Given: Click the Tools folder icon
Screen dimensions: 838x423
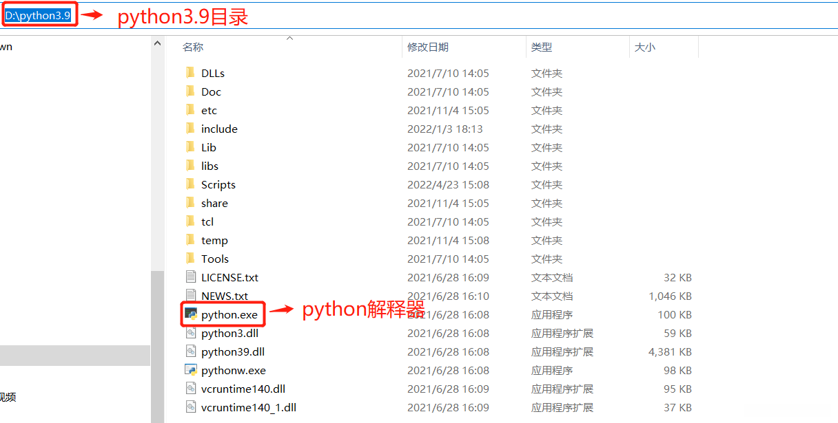Looking at the screenshot, I should [191, 259].
